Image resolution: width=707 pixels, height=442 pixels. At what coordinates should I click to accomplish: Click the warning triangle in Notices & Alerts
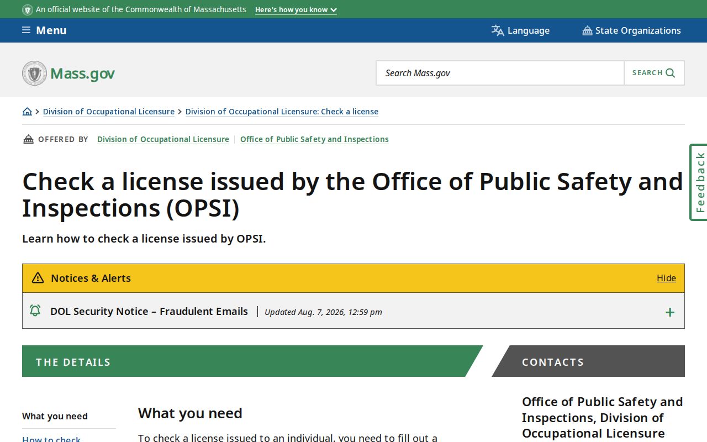click(x=38, y=278)
